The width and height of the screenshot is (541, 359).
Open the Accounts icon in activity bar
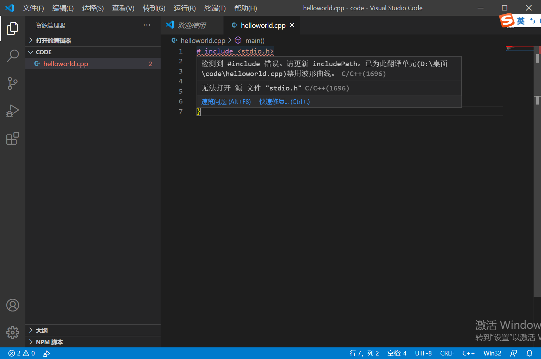13,305
